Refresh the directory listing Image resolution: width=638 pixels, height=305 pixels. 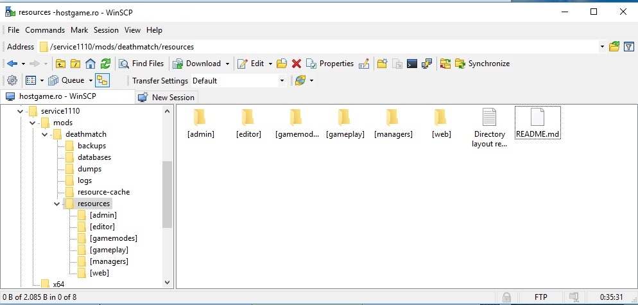(x=106, y=64)
